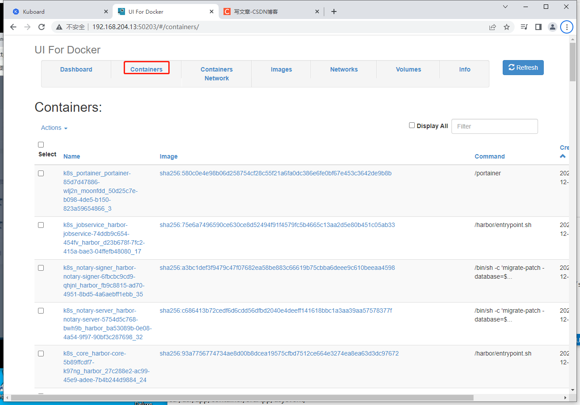Focus the Filter input field
The height and width of the screenshot is (405, 580).
494,126
